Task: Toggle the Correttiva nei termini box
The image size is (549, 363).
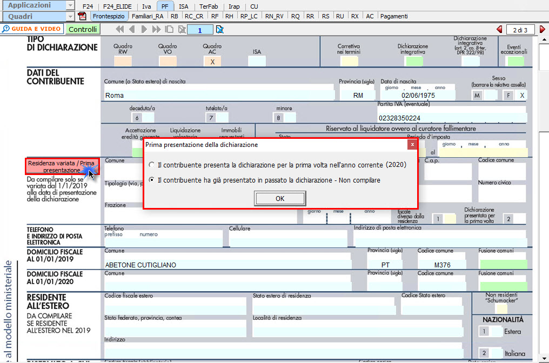Action: (x=349, y=61)
